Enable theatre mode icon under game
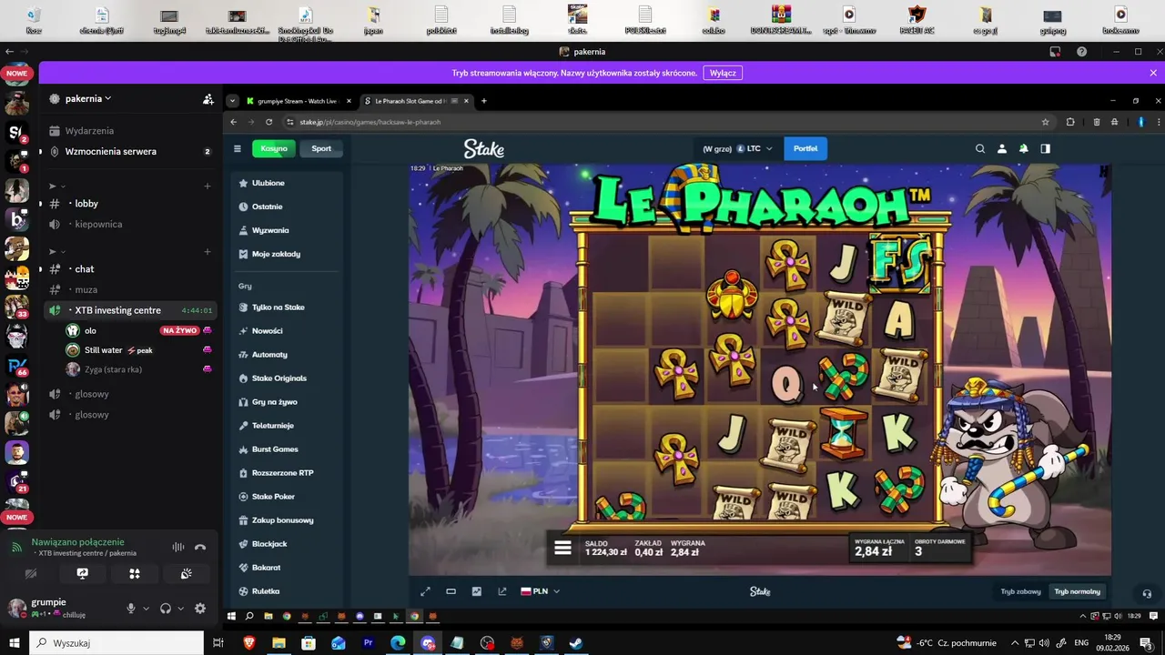 point(451,591)
